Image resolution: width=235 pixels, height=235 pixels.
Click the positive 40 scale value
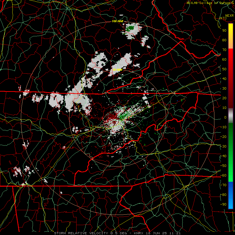(x=224, y=79)
